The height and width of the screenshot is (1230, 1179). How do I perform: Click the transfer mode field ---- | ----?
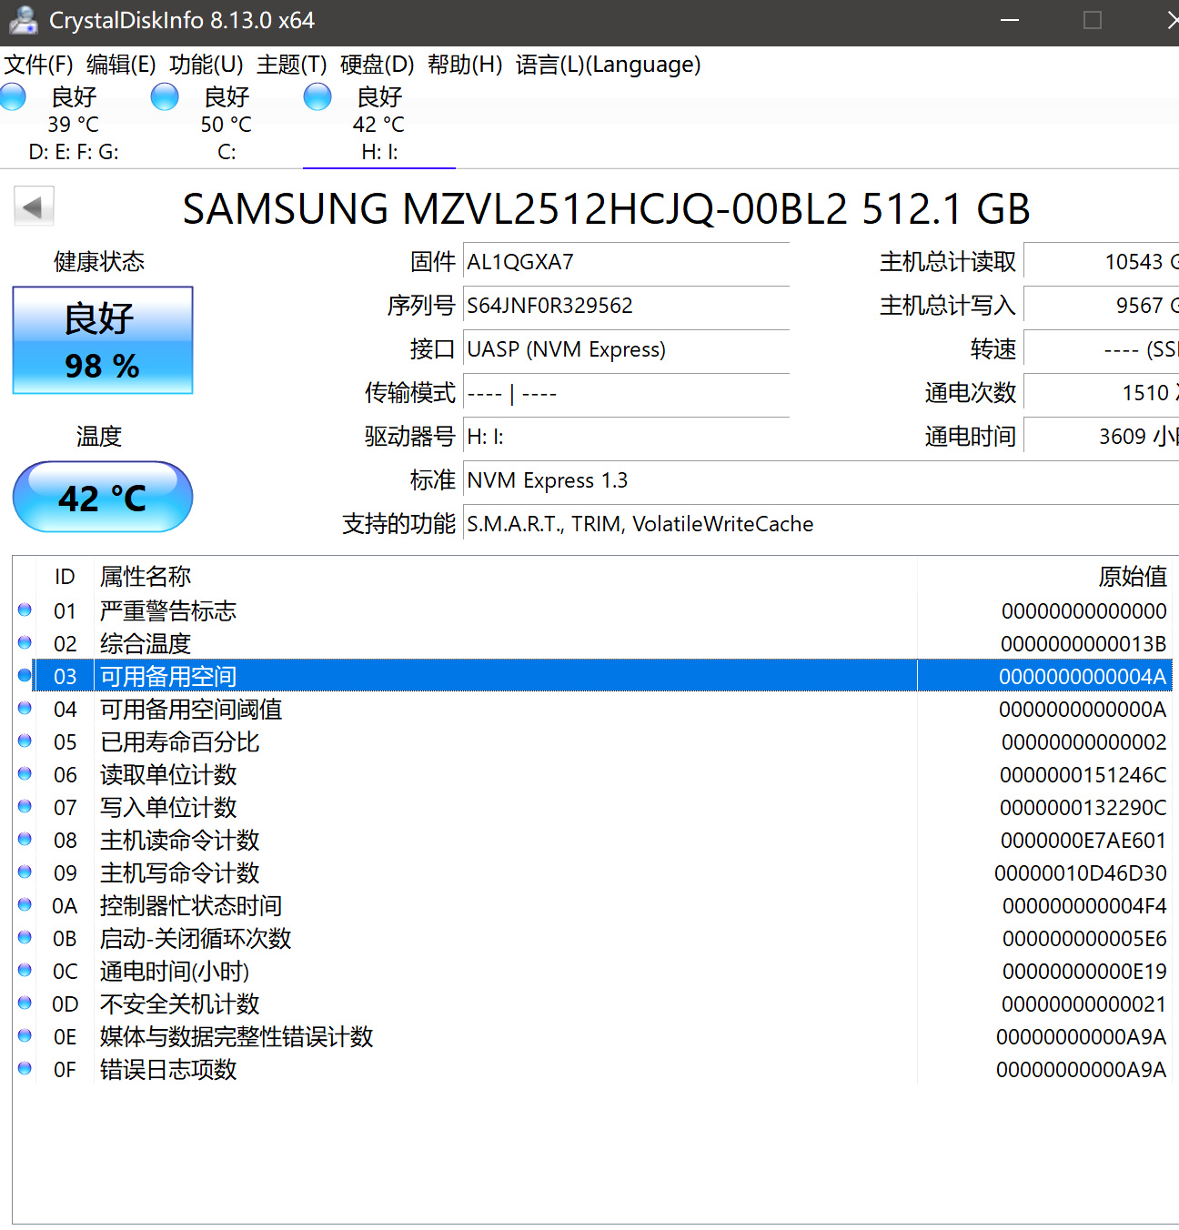pos(626,393)
